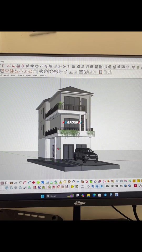This screenshot has height=252, width=142.
Task: Switch to the Scene 10 tab
Action: point(21,75)
